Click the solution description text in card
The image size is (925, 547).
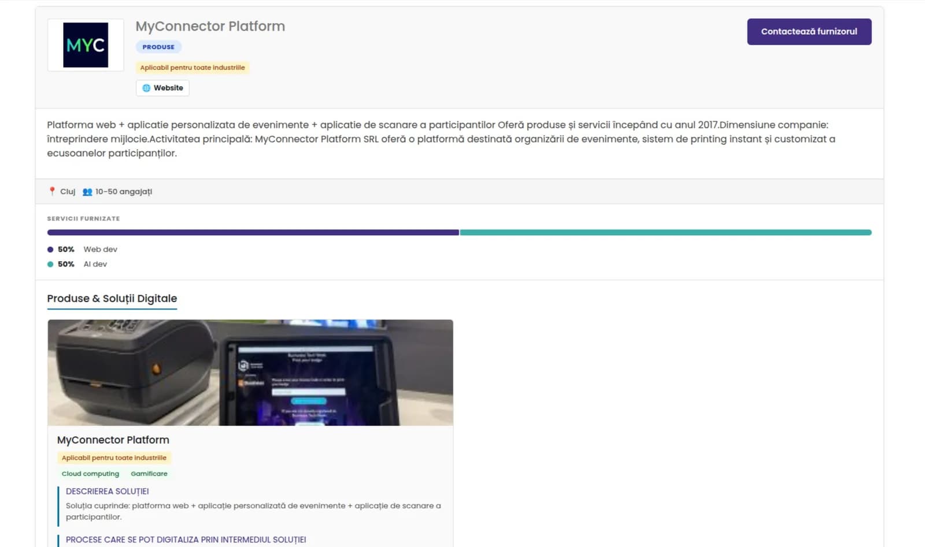coord(253,511)
